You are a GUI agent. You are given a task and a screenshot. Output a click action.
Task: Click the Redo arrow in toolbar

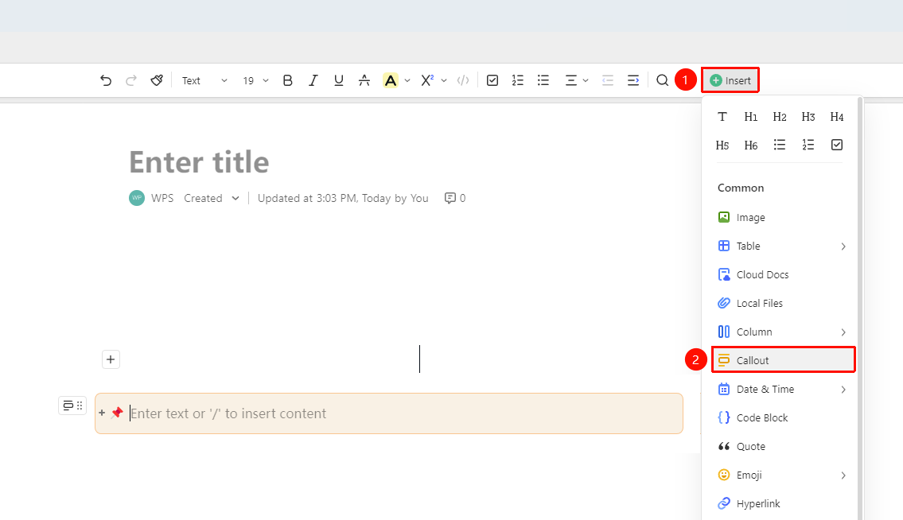pyautogui.click(x=130, y=80)
